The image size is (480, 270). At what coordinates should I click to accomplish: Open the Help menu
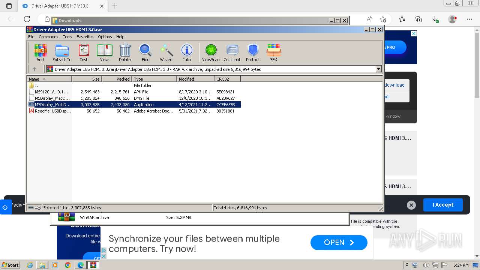120,37
